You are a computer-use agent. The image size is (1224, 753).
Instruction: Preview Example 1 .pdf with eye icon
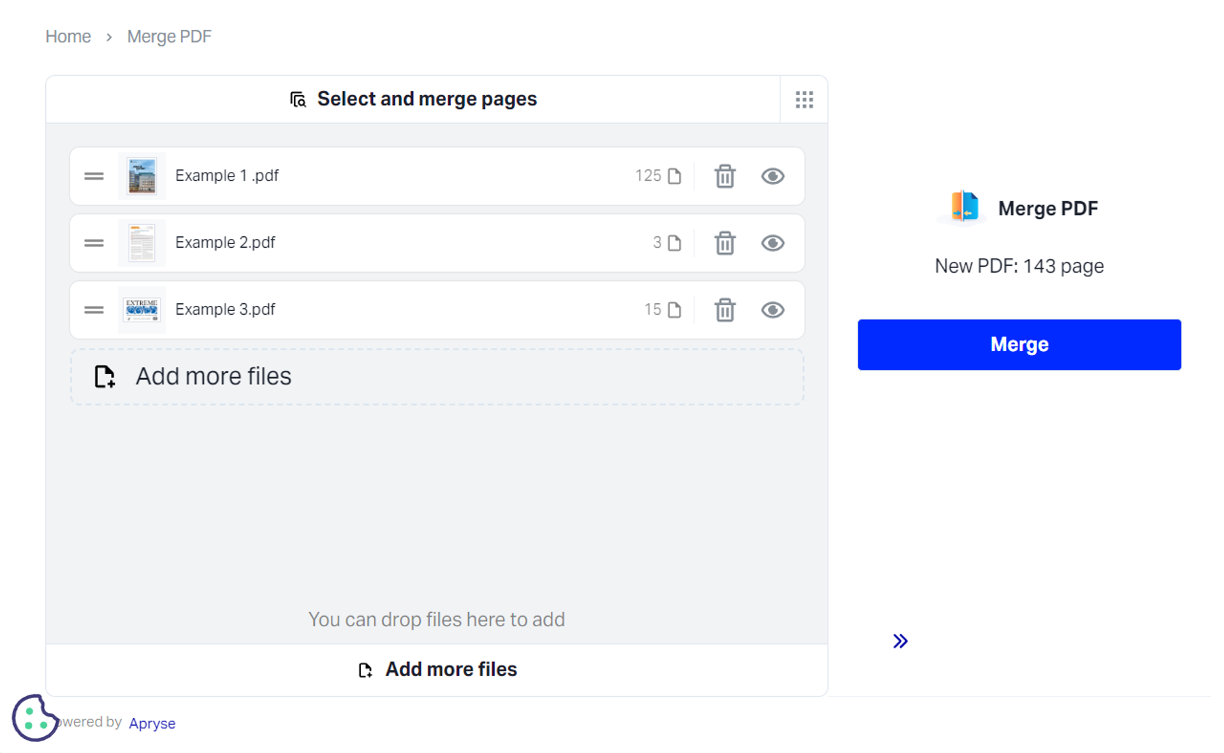[x=772, y=176]
